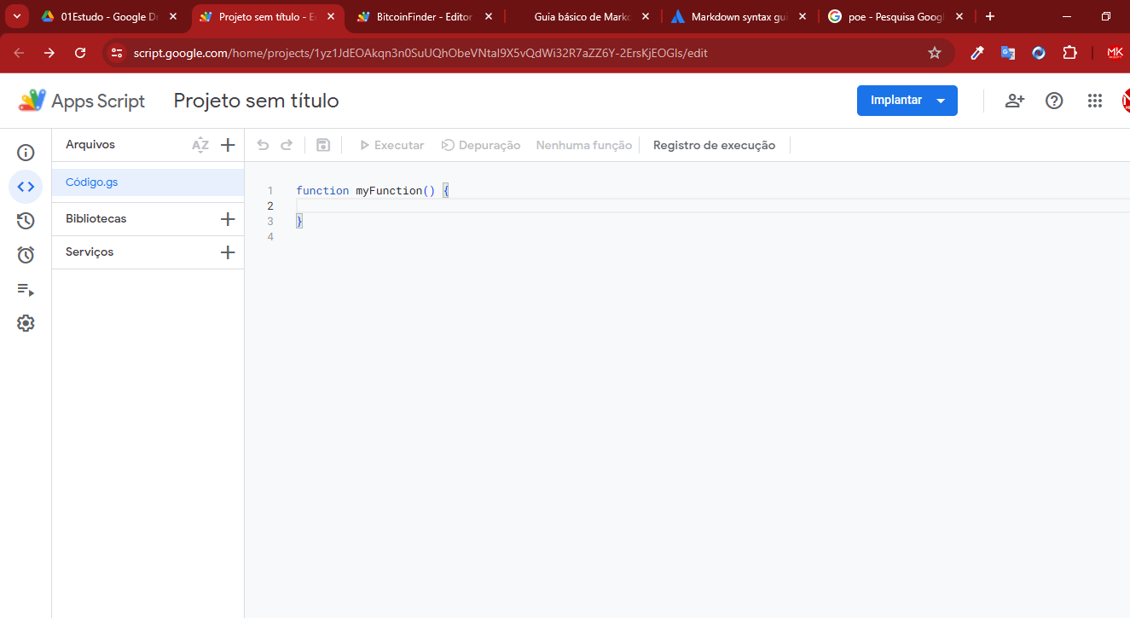Open Project Settings gear icon
Screen dimensions: 1130x619
(26, 323)
